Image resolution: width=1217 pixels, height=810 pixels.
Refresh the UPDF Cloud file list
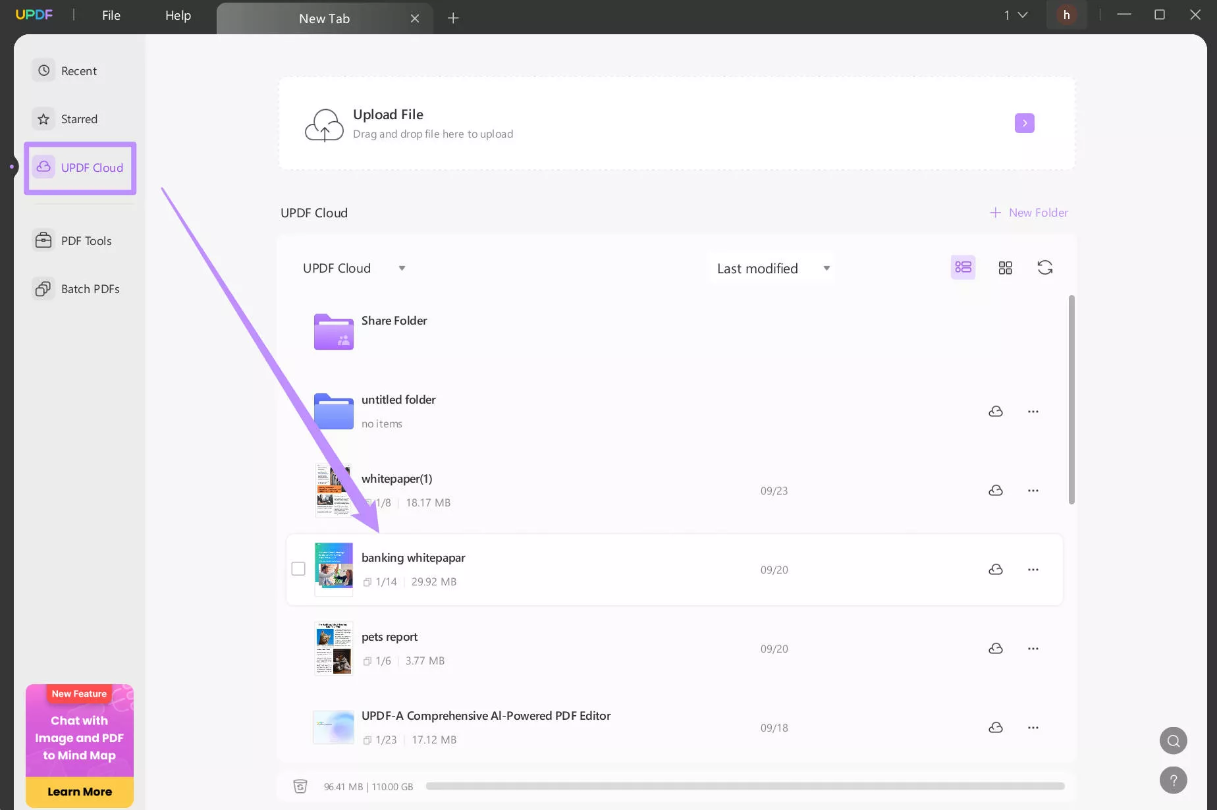coord(1045,267)
